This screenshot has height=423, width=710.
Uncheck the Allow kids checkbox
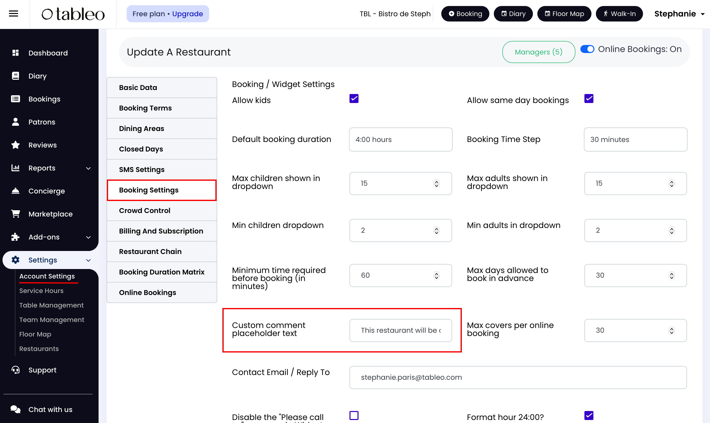pos(354,98)
